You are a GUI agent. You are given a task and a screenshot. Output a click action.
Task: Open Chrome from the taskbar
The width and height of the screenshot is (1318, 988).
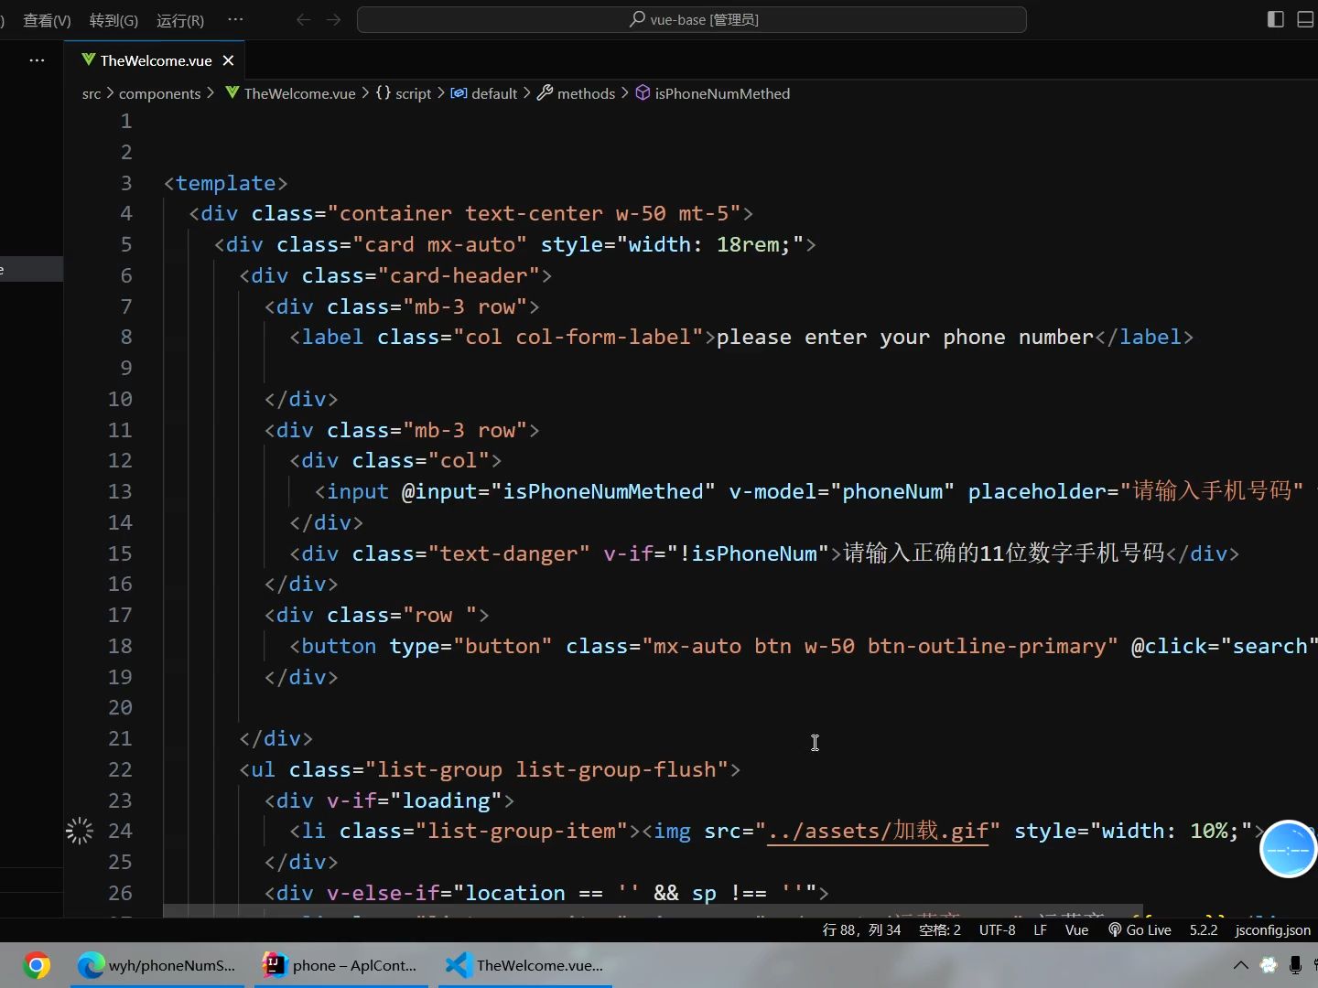[x=37, y=965]
